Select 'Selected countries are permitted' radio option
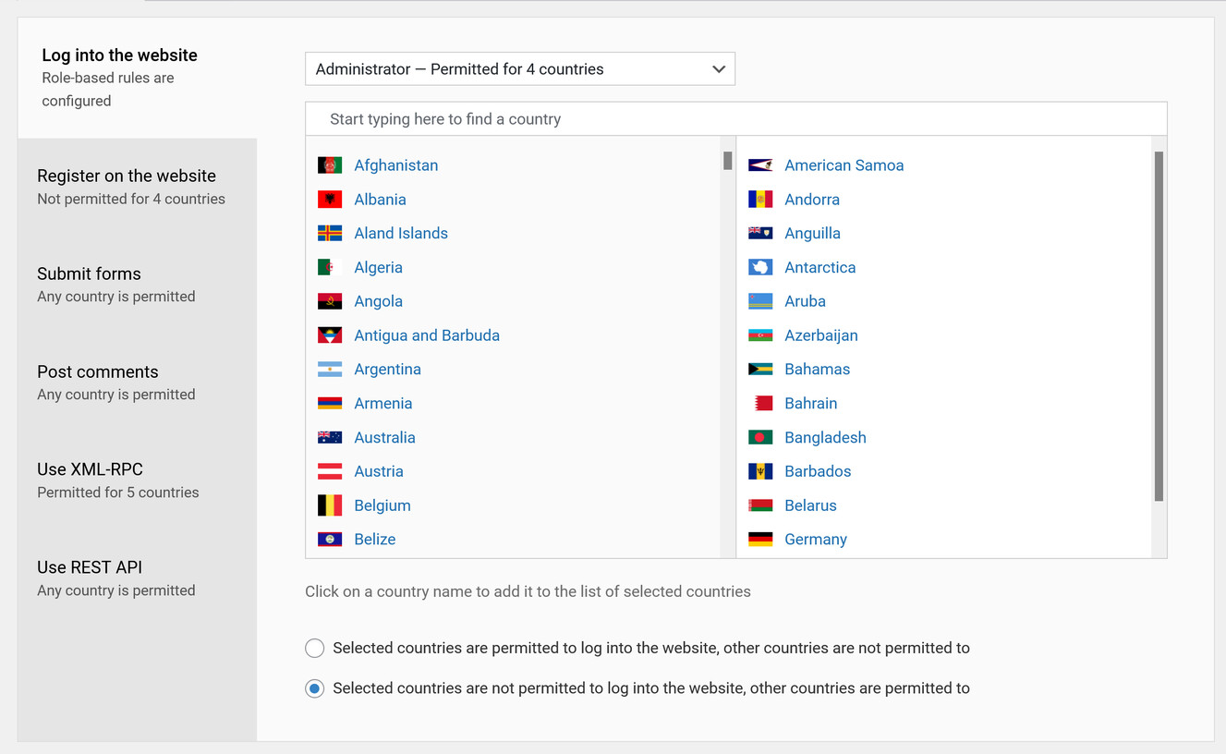The height and width of the screenshot is (754, 1226). [x=315, y=649]
